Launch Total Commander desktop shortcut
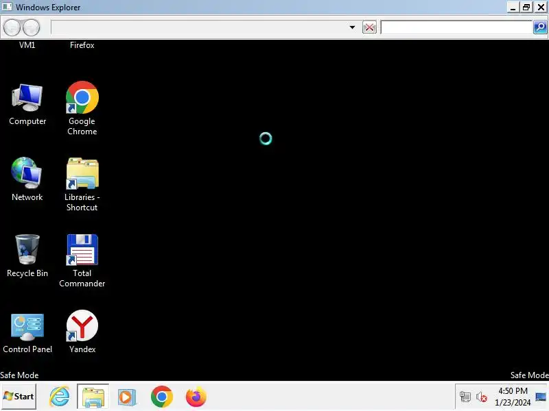 (x=82, y=261)
